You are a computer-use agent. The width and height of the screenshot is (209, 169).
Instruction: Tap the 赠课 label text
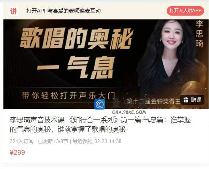tap(196, 100)
